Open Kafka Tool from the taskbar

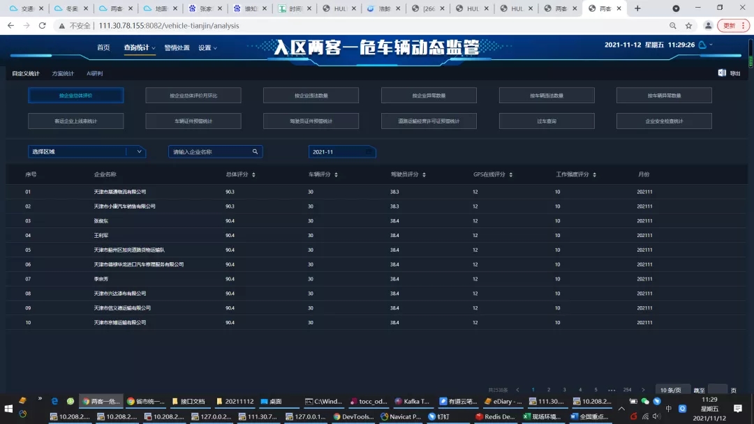pos(412,402)
